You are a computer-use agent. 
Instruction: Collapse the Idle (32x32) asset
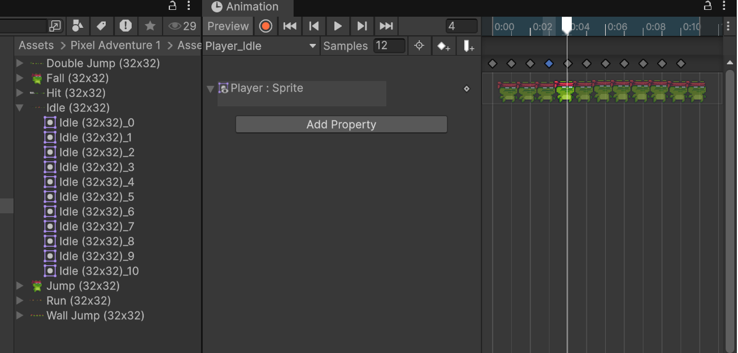coord(19,108)
